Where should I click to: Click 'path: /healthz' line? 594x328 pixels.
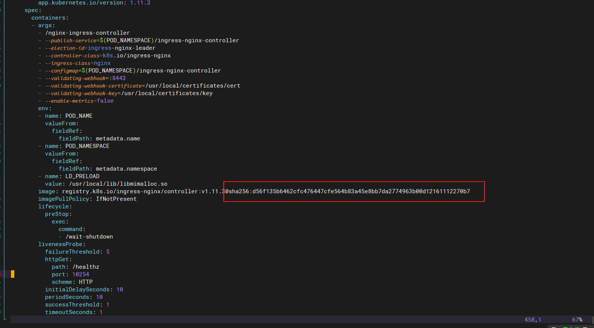[x=76, y=267]
